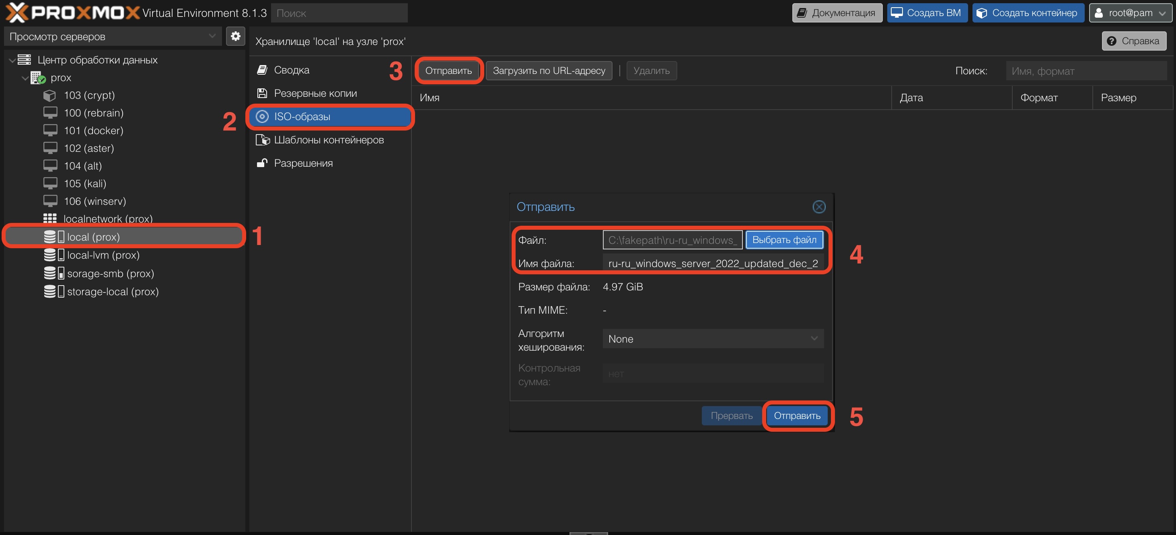Click the question mark Справка help button
Viewport: 1176px width, 535px height.
[x=1133, y=41]
